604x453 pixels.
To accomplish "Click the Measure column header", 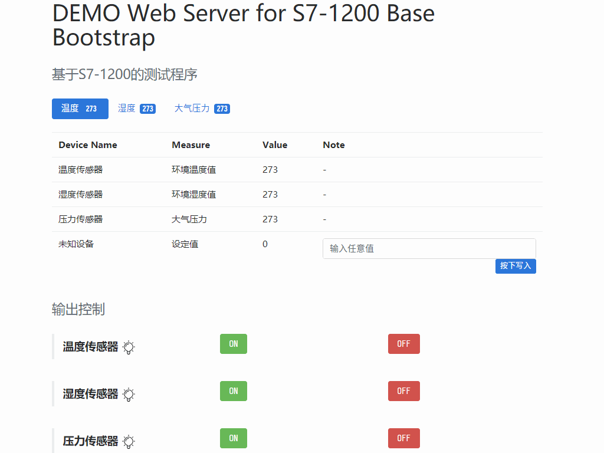I will (191, 145).
